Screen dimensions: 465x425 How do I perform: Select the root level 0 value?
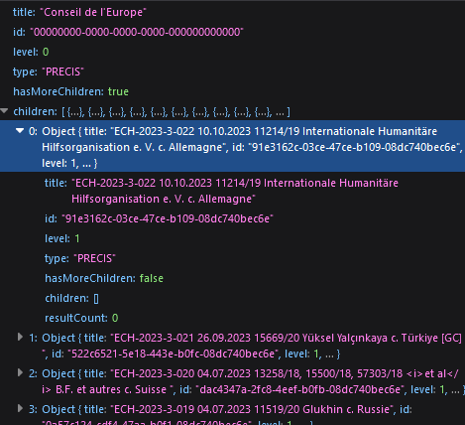pyautogui.click(x=46, y=52)
